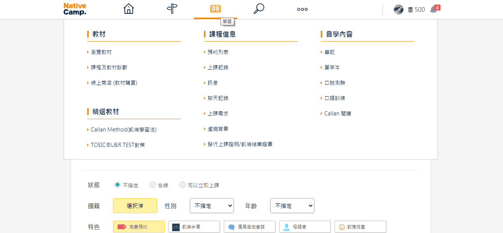
Task: Open TOEIC®L&R TEST對策 entry
Action: (x=118, y=145)
